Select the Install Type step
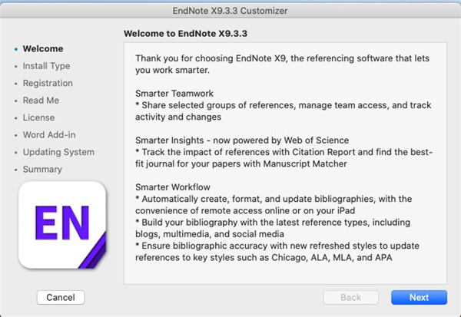 click(x=46, y=66)
